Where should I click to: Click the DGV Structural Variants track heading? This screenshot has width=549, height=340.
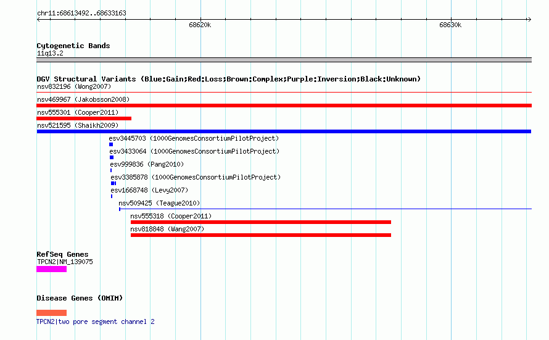(229, 79)
